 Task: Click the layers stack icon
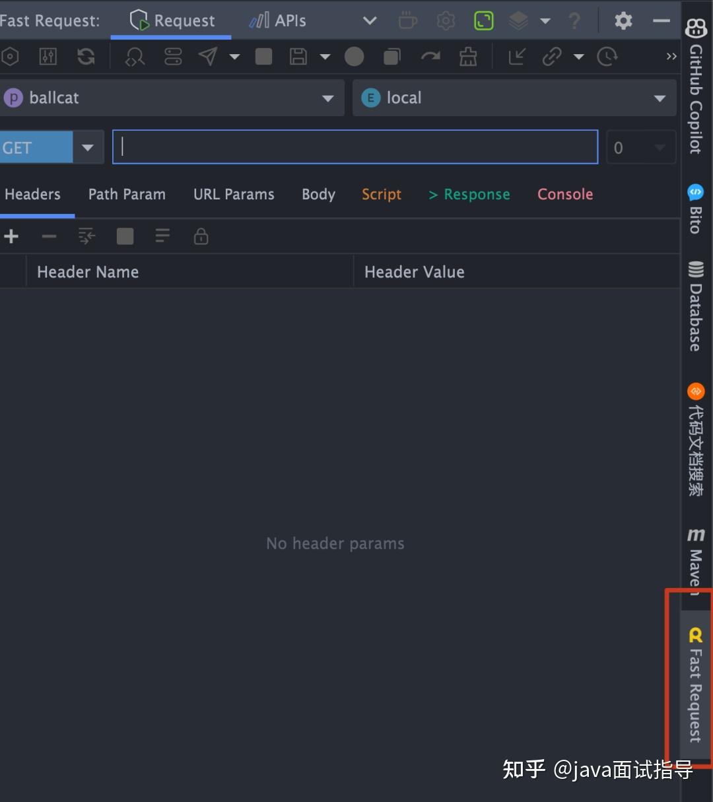pyautogui.click(x=519, y=21)
